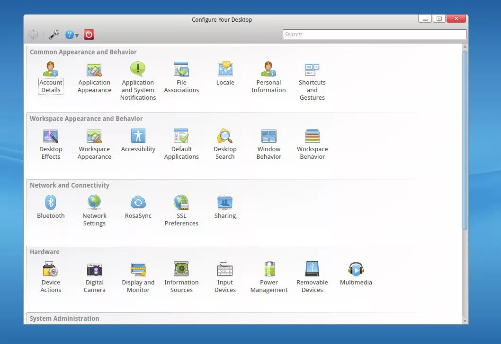Open Personal Information module
Image resolution: width=501 pixels, height=344 pixels.
click(268, 78)
